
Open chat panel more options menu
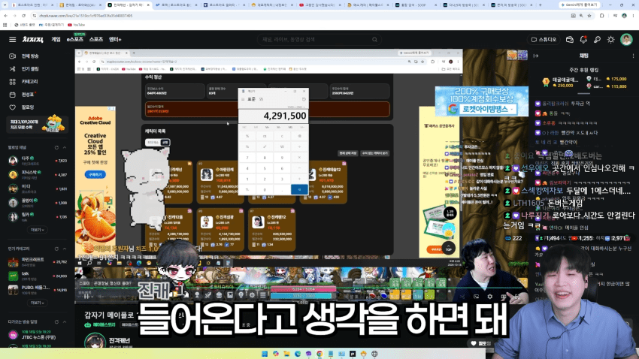coord(633,56)
